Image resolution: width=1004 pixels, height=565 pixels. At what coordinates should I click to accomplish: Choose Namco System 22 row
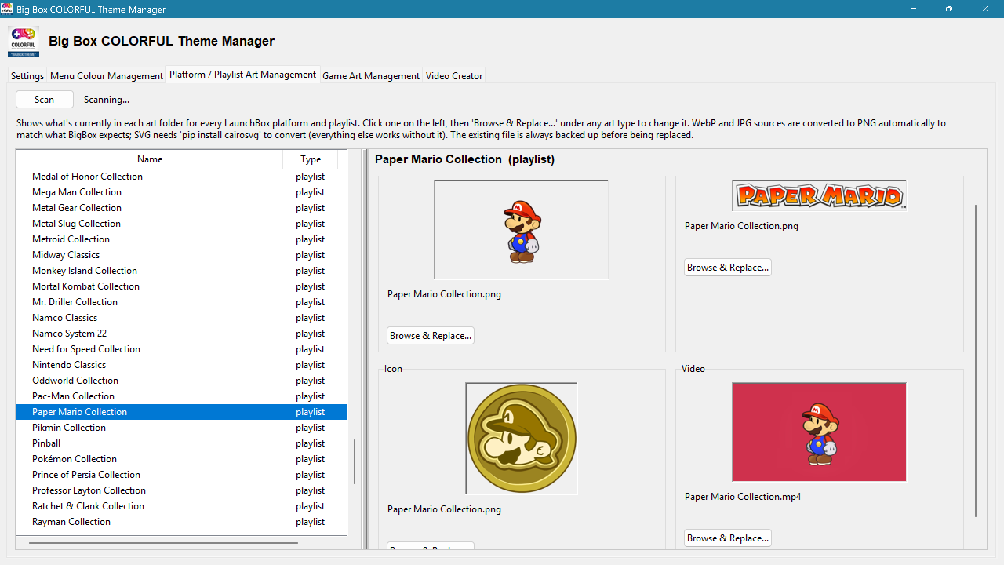(x=182, y=334)
